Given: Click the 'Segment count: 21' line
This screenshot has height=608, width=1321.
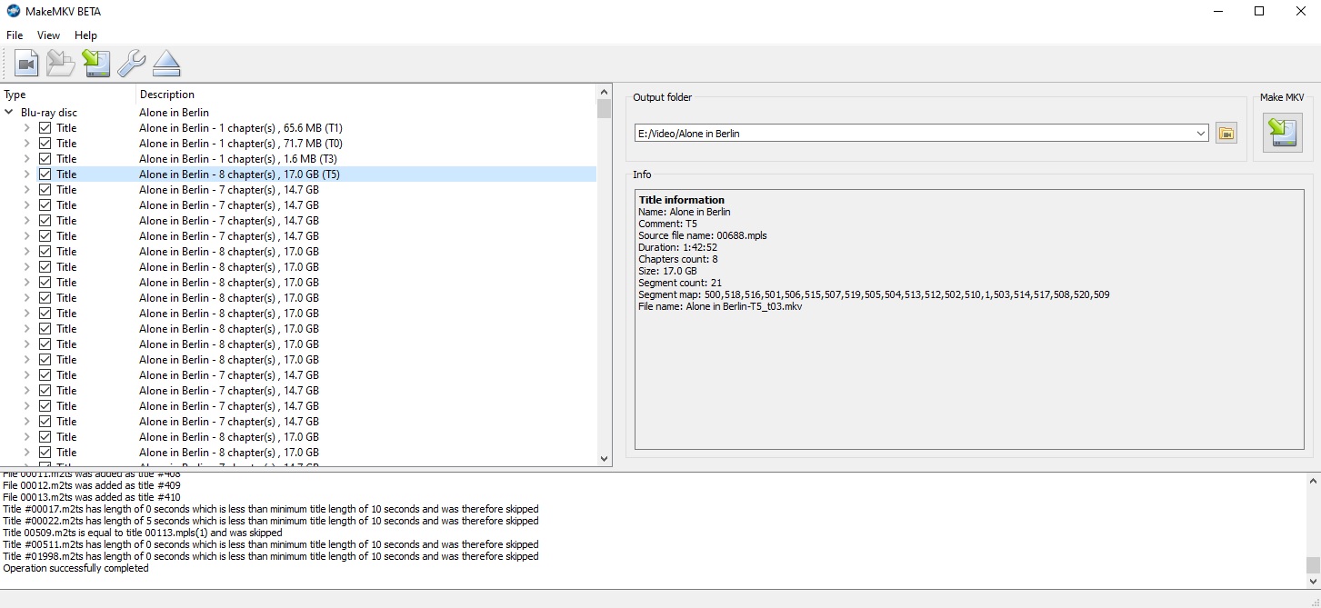Looking at the screenshot, I should tap(680, 283).
